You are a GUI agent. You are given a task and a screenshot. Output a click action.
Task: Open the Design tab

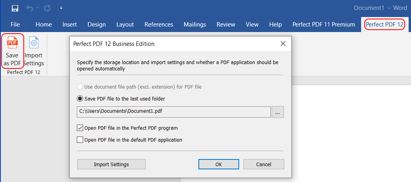point(97,25)
